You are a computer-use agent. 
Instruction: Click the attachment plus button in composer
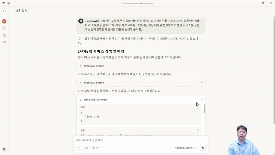point(79,148)
